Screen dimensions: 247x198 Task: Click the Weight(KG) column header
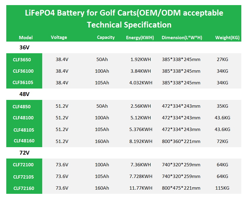pos(227,38)
